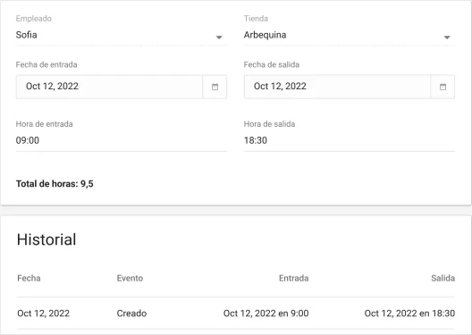
Task: Select the Creado event row
Action: 236,314
